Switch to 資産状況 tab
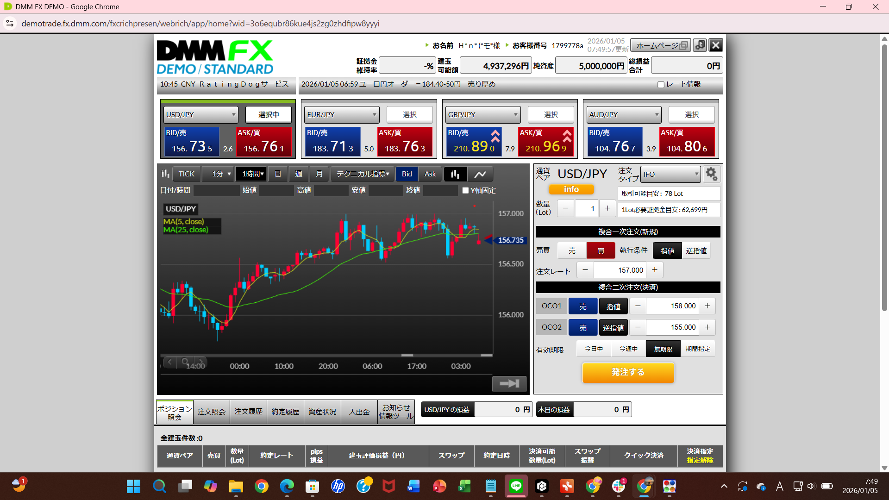Screen dimensions: 889x500 322,412
